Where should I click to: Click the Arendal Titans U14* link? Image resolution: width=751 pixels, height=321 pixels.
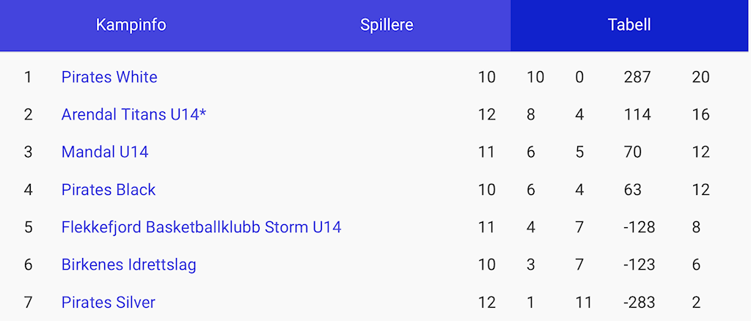point(133,114)
